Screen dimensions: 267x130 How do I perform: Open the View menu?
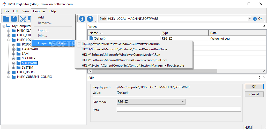click(x=26, y=11)
